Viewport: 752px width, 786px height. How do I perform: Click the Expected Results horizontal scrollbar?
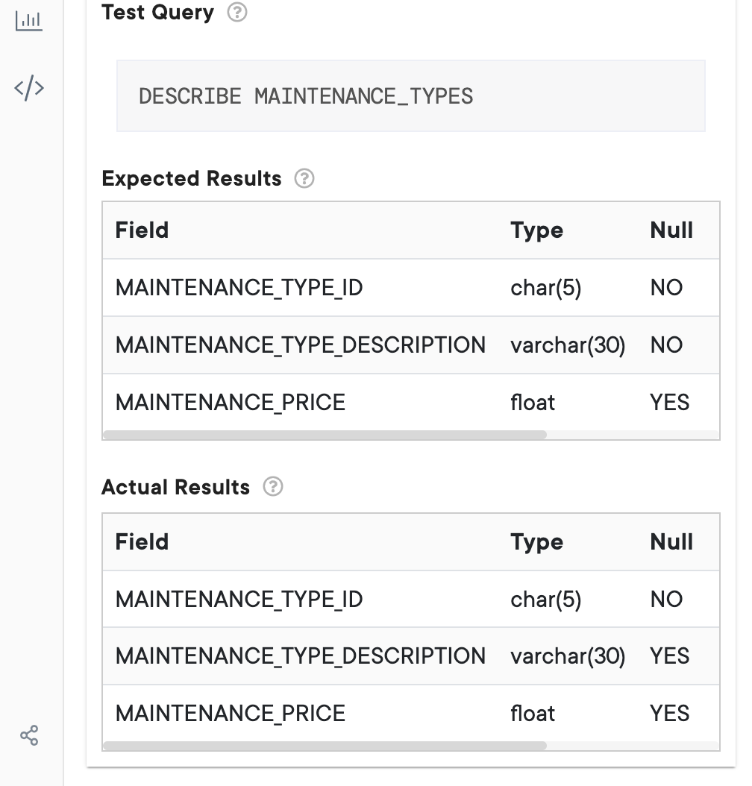[x=325, y=435]
